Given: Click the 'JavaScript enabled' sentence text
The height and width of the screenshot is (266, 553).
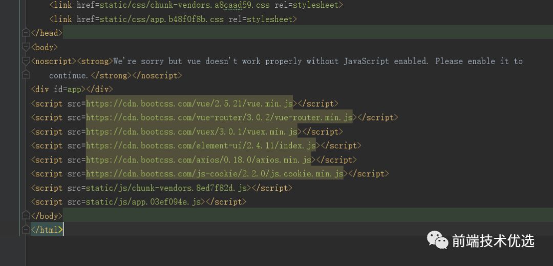Looking at the screenshot, I should point(386,61).
